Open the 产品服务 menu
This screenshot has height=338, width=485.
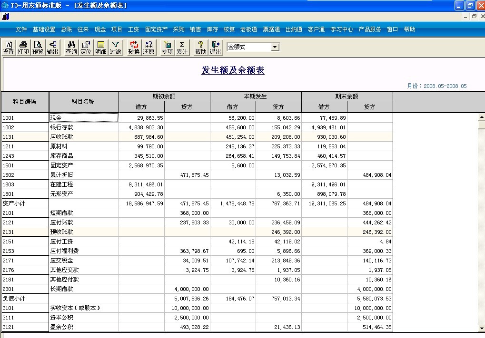coord(370,29)
